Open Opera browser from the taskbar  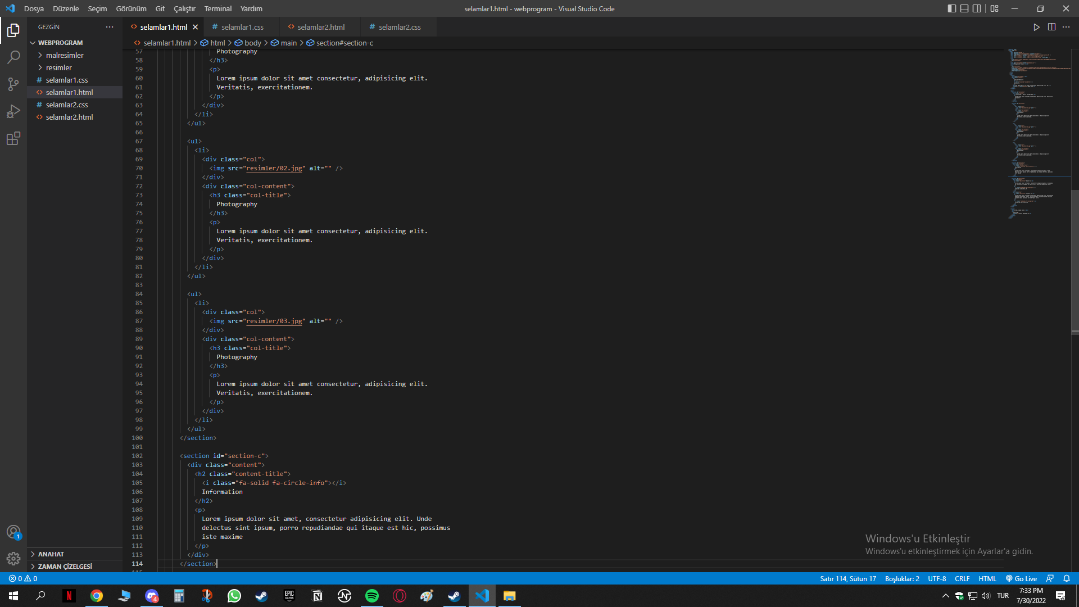click(400, 596)
